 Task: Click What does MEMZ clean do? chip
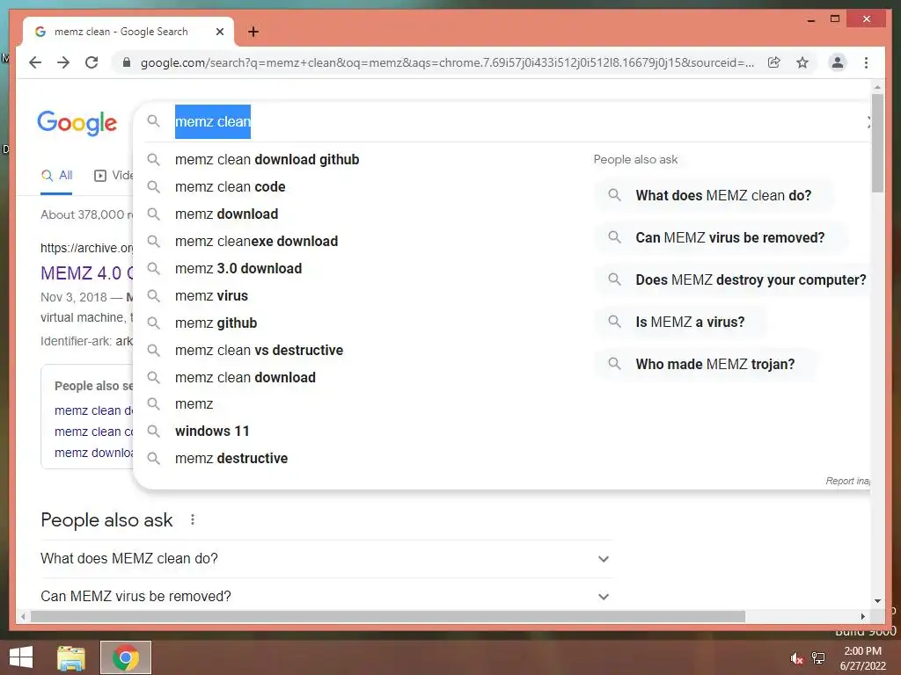point(714,195)
